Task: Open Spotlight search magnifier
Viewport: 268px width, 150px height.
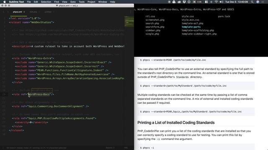Action: click(252, 2)
